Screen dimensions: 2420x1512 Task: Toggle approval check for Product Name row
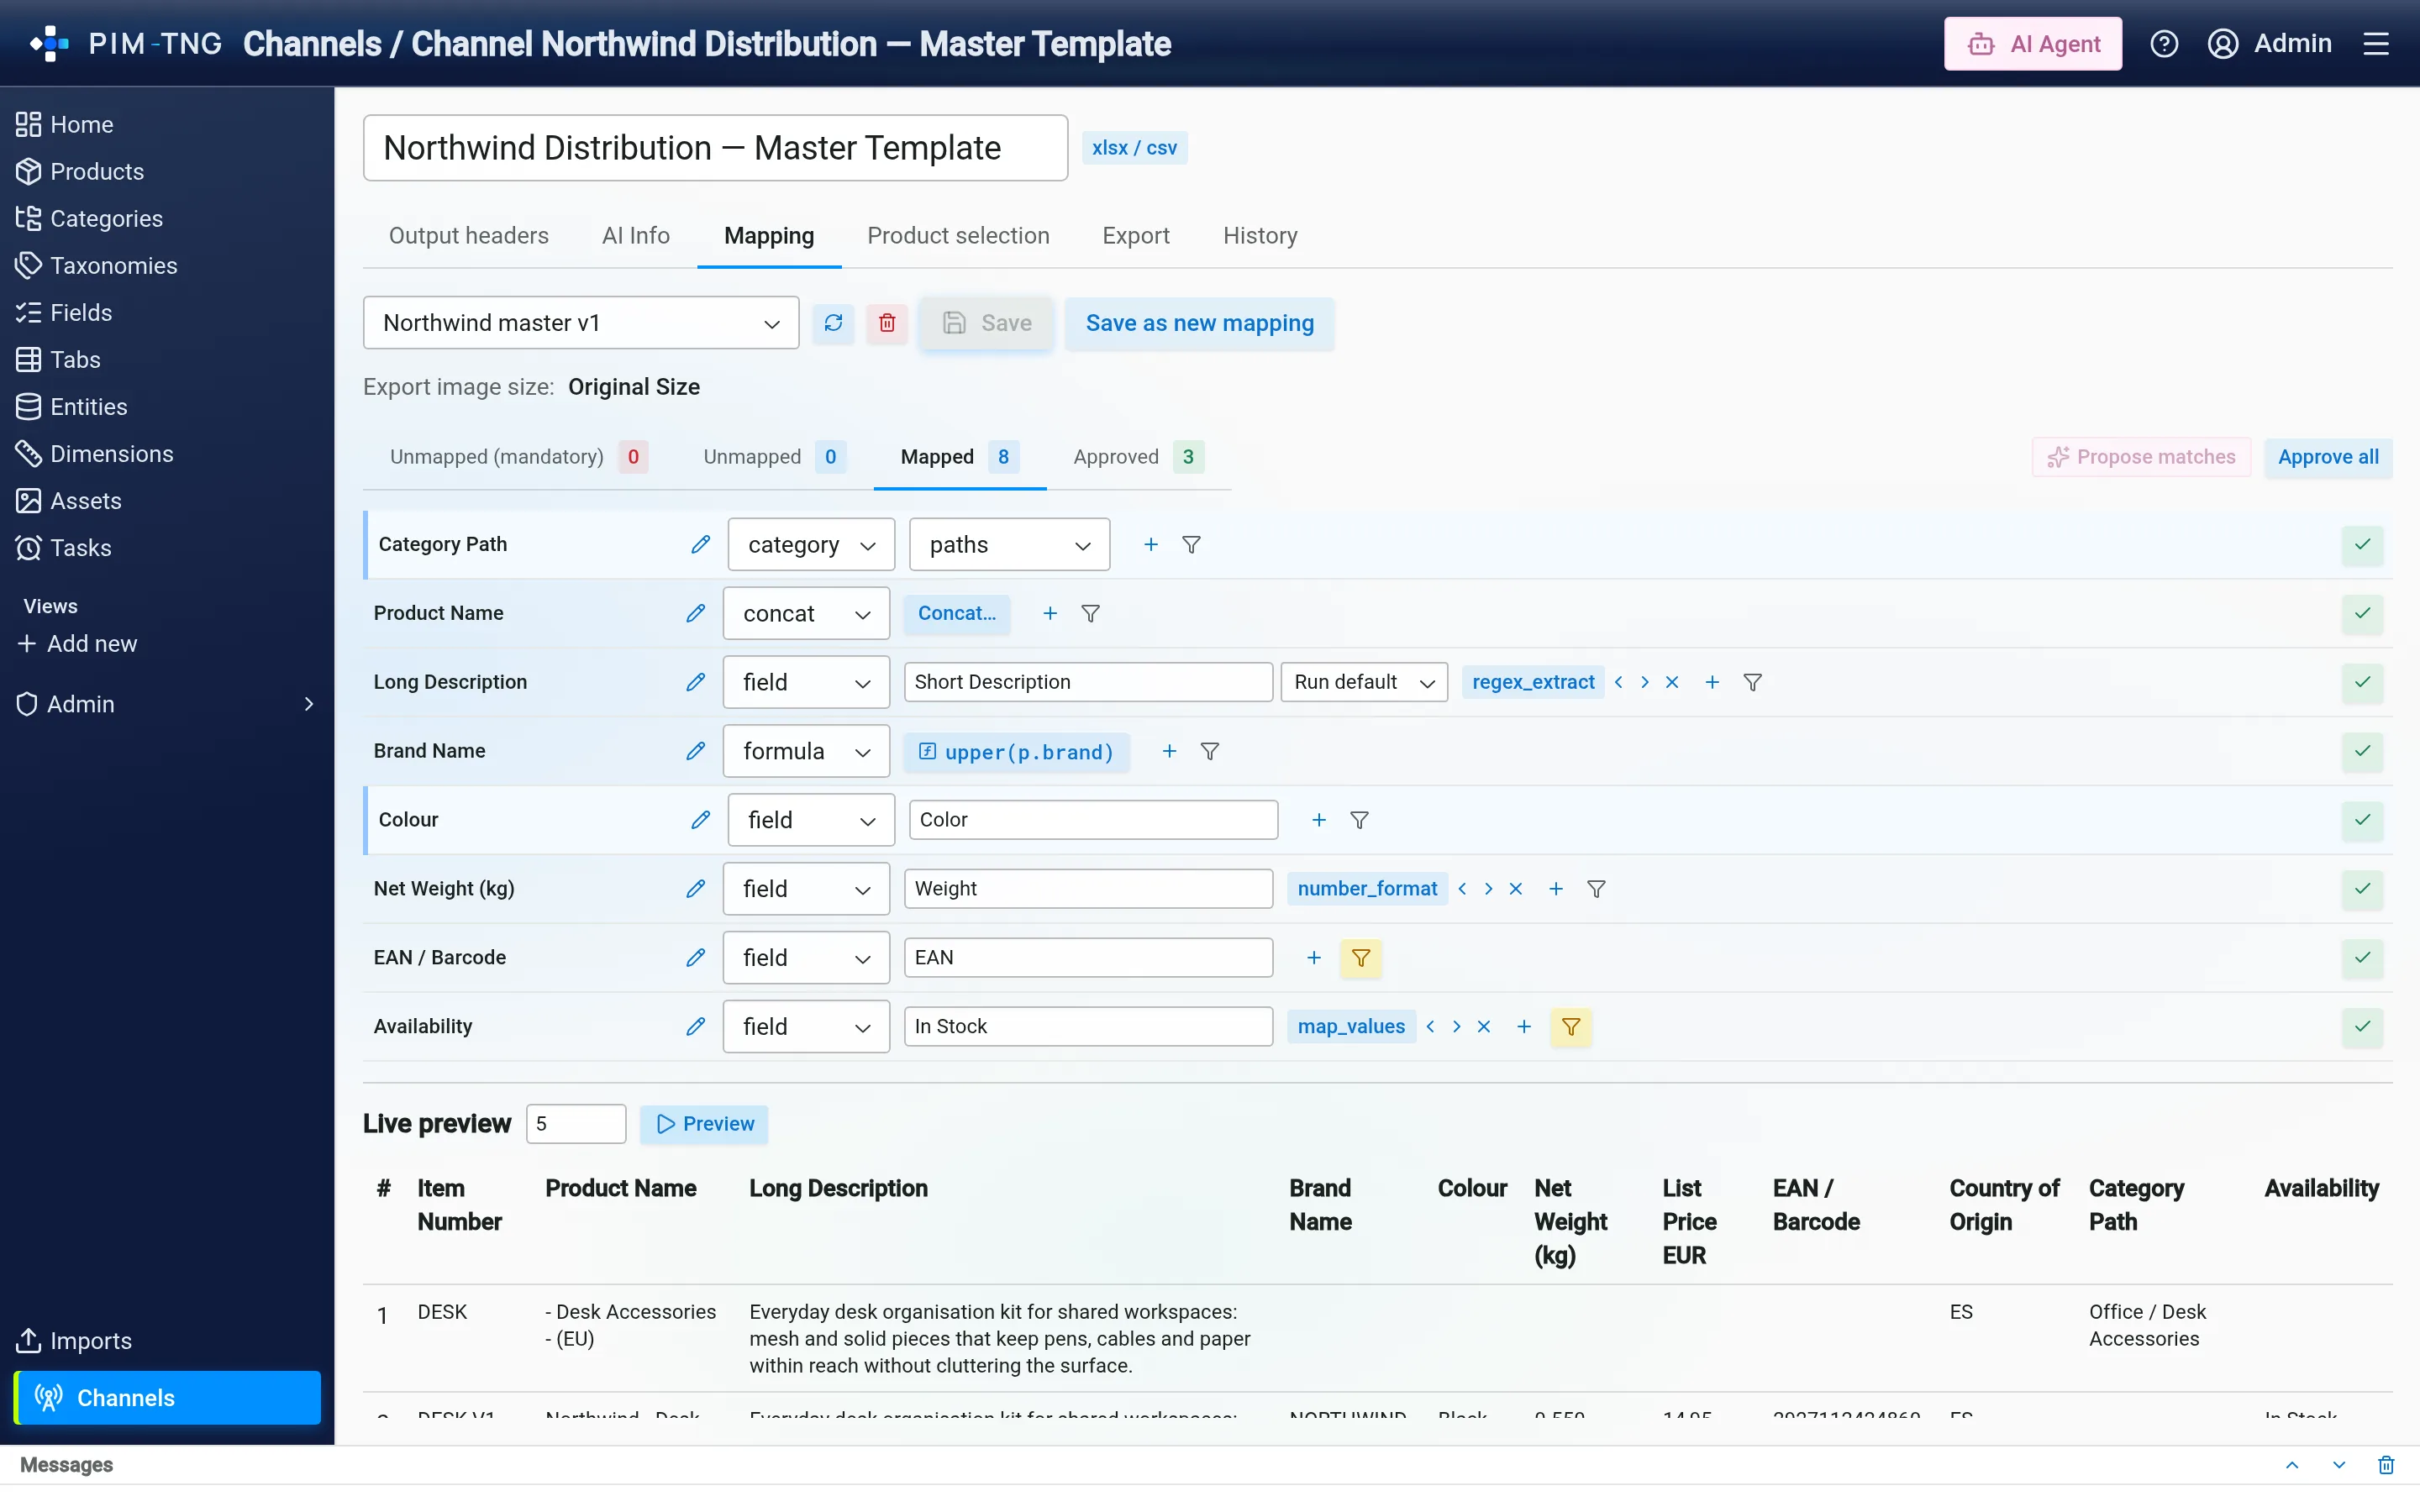pos(2362,614)
